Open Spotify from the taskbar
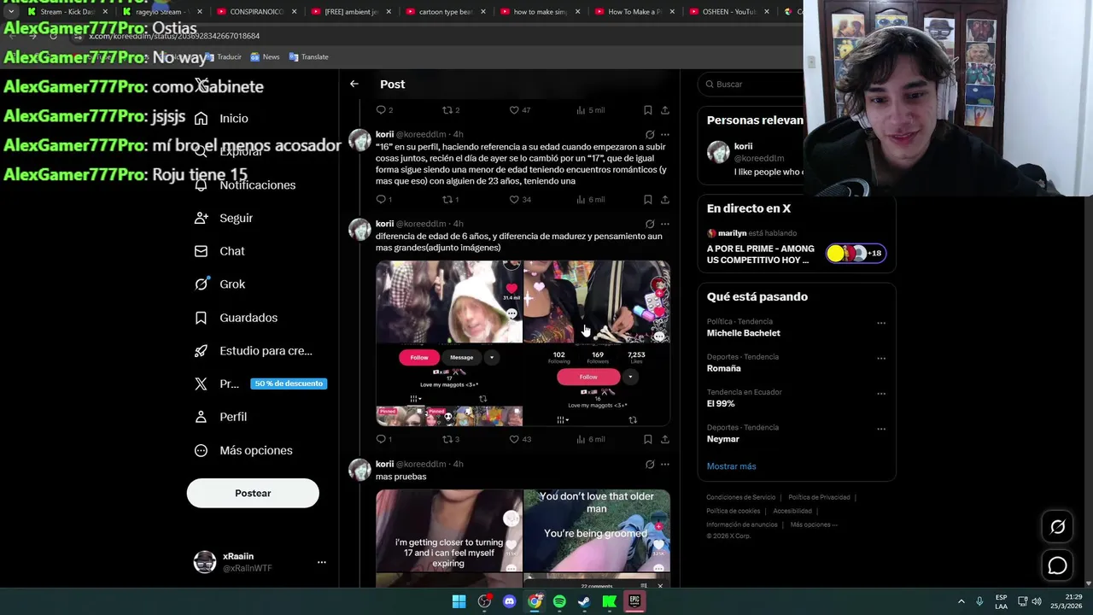The image size is (1093, 615). (x=559, y=601)
